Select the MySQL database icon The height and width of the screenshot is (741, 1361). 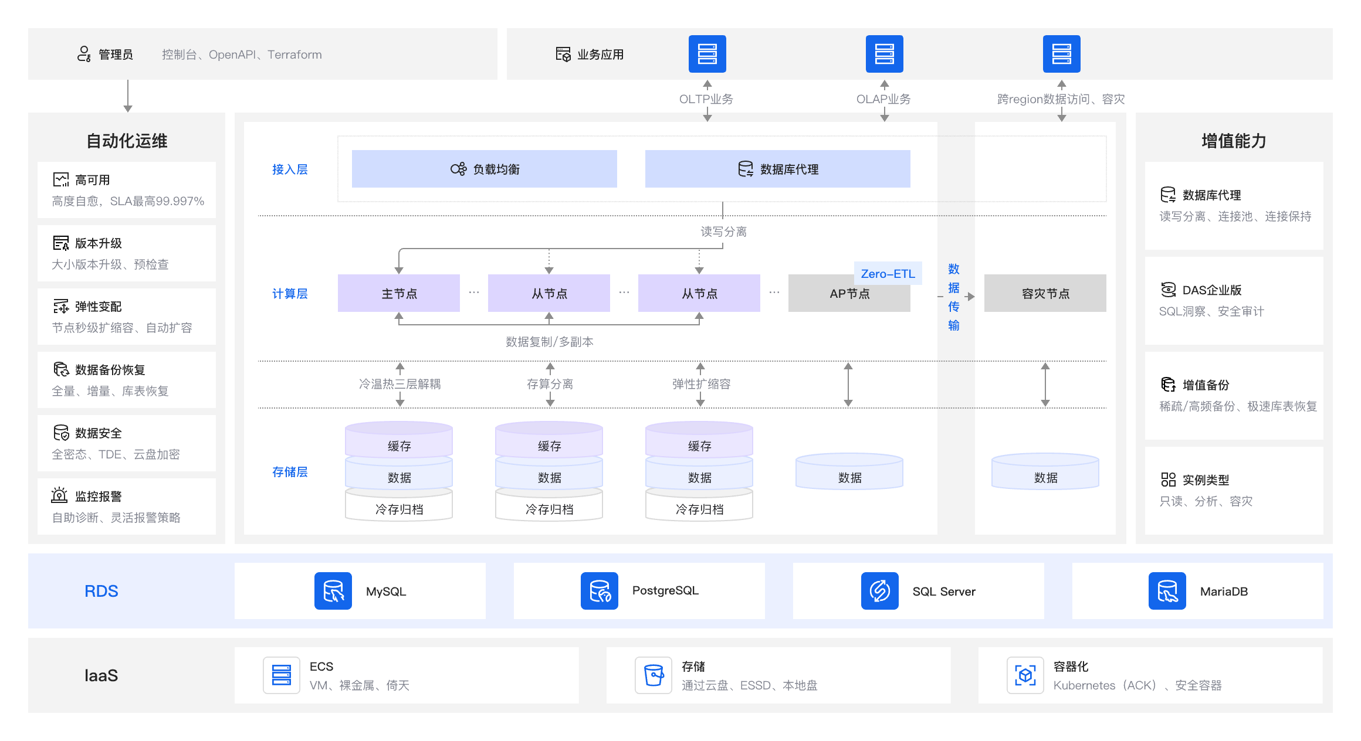coord(333,591)
